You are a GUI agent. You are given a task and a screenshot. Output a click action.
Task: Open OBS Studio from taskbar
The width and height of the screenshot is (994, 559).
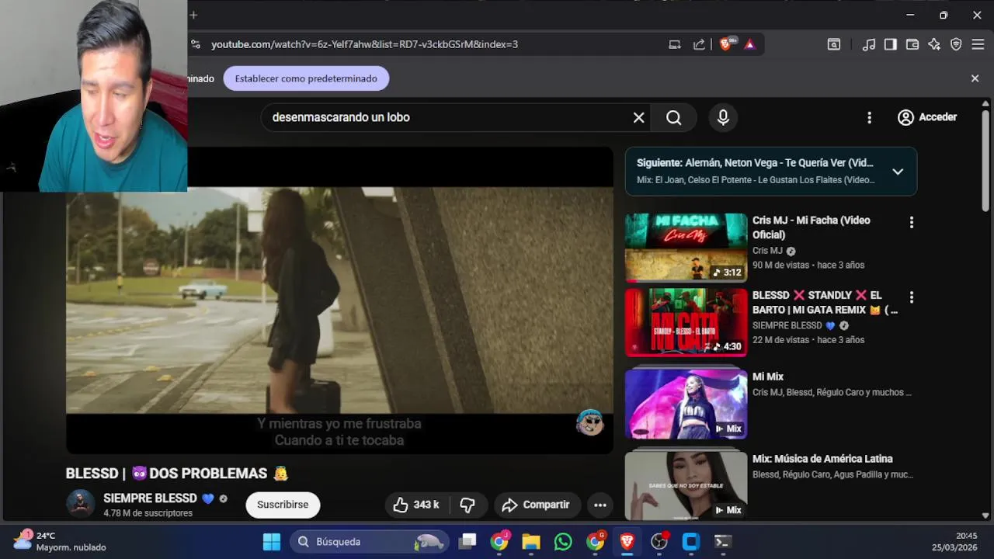pyautogui.click(x=659, y=542)
